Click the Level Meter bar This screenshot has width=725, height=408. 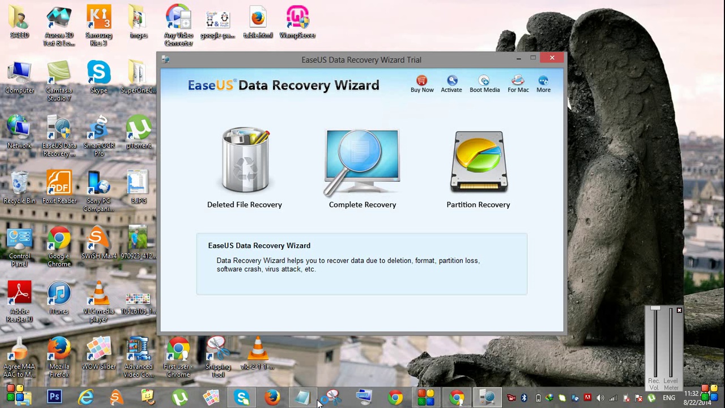[671, 343]
